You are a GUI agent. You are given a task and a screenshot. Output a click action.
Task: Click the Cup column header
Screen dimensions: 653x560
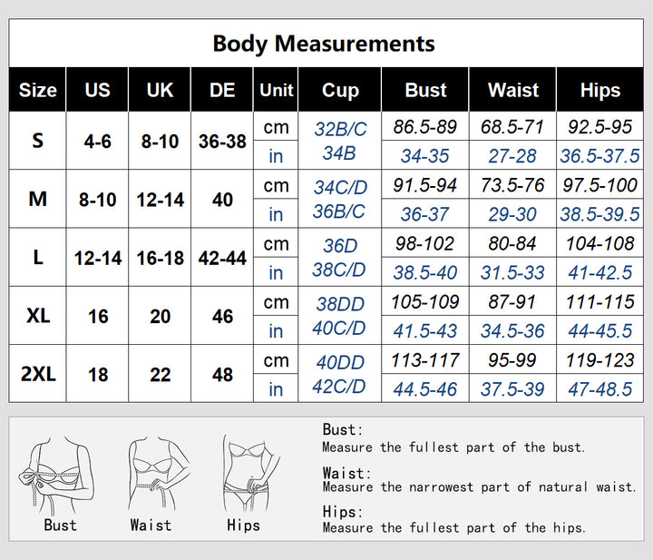(340, 90)
